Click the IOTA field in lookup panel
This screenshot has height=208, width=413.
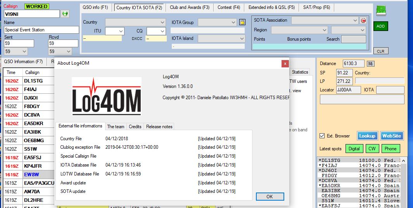coord(390,90)
